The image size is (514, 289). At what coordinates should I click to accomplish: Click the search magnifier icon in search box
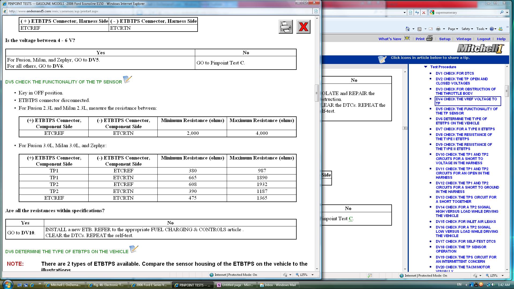[501, 13]
